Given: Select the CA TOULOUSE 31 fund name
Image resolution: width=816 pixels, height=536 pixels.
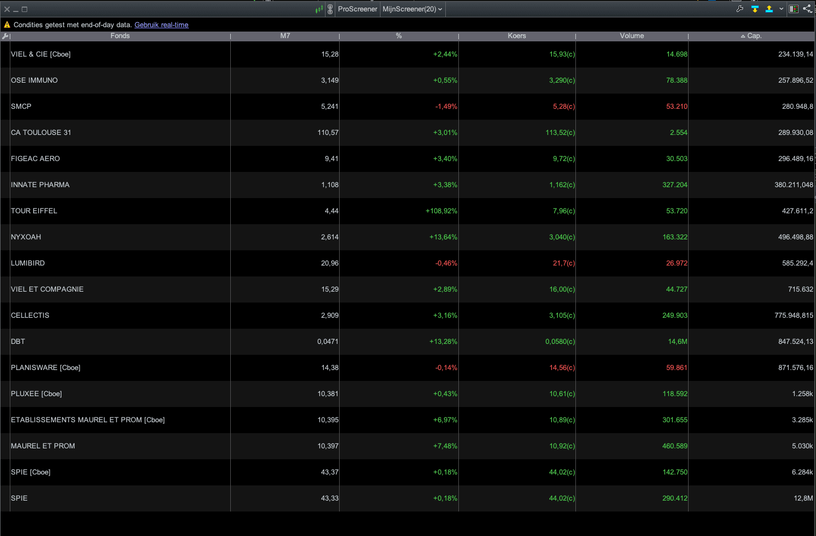Looking at the screenshot, I should pos(41,133).
